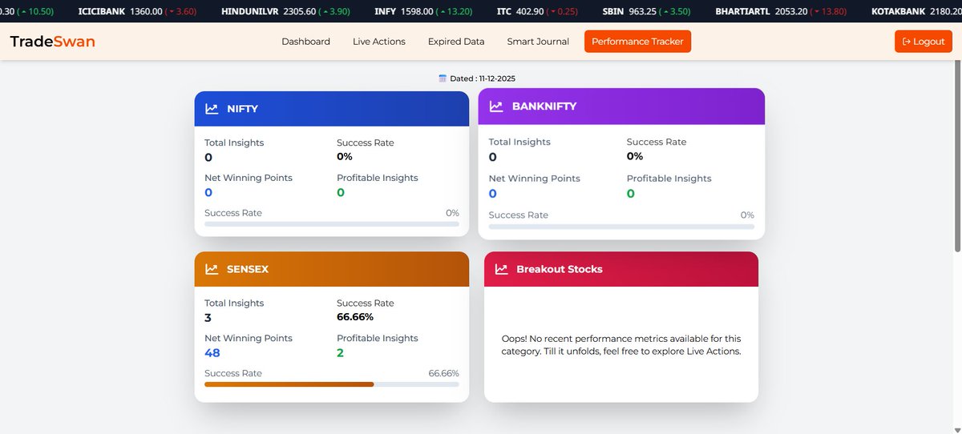Click the KOTAKBANK ticker entry
This screenshot has height=434, width=962.
[x=916, y=12]
